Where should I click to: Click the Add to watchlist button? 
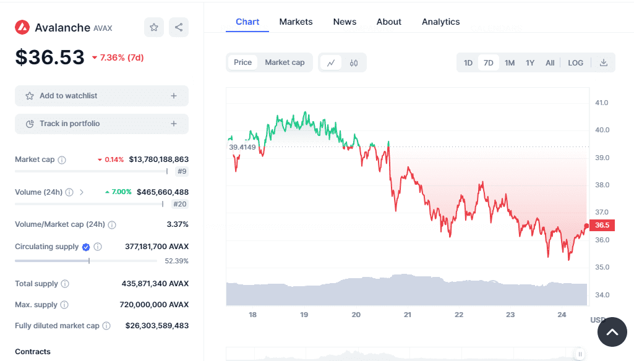tap(101, 96)
